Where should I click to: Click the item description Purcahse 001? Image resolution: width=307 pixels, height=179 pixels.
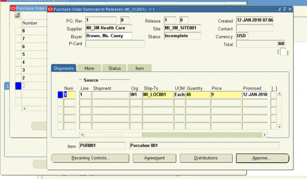[x=204, y=146]
